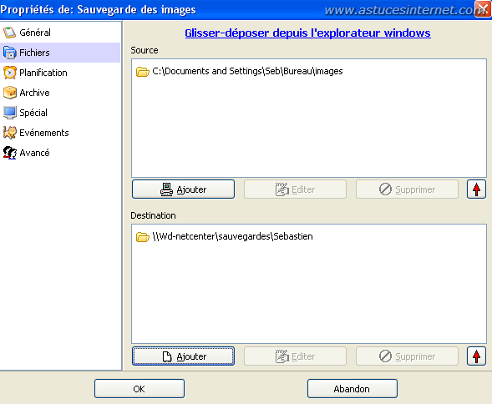Confirm the properties with OK
The height and width of the screenshot is (404, 492).
(139, 389)
